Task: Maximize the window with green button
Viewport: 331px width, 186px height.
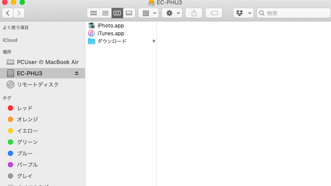Action: pos(22,2)
